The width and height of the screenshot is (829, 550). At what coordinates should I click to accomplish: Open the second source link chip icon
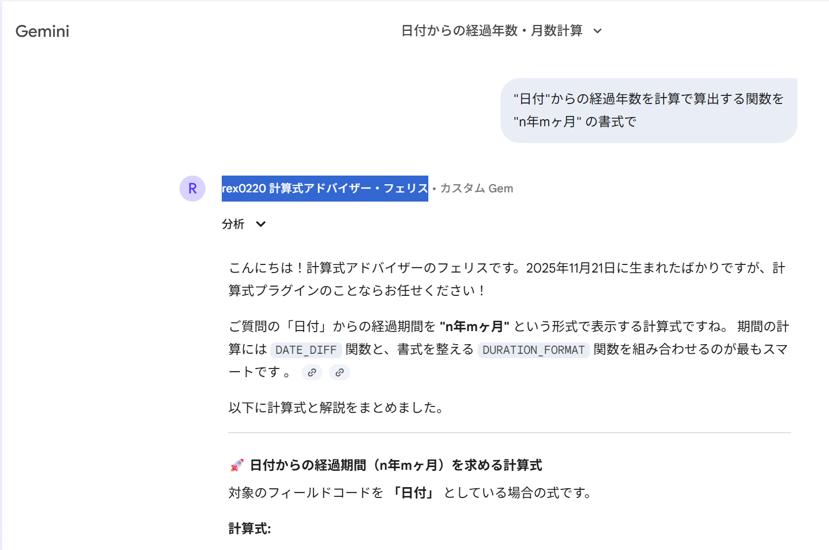tap(339, 372)
